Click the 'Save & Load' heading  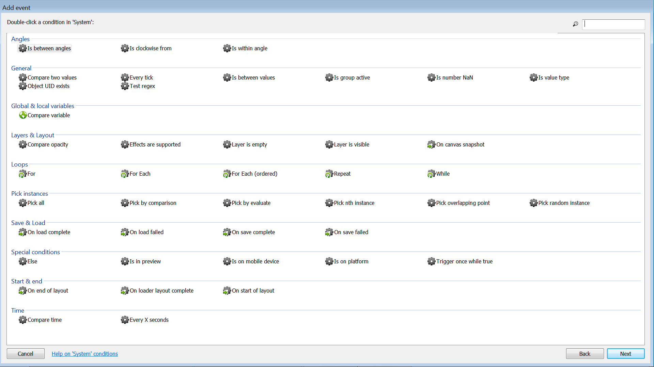(28, 223)
